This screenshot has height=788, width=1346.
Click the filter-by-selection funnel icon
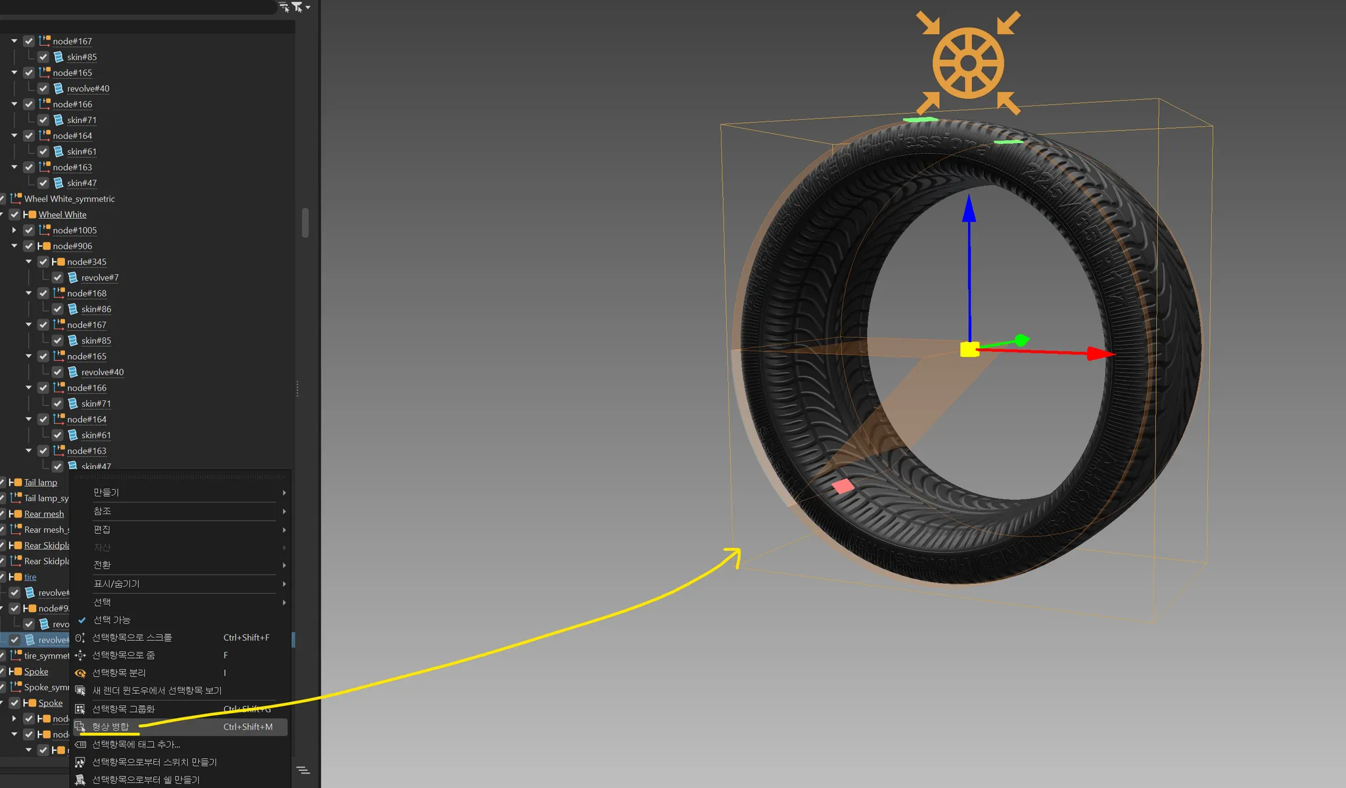pyautogui.click(x=297, y=7)
